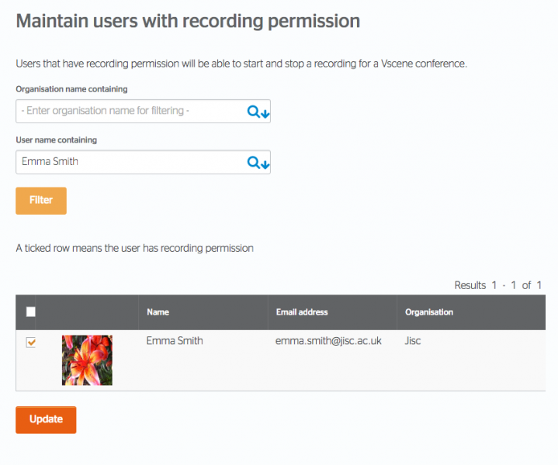Click the search icon in user name field
The image size is (558, 465).
pos(258,163)
